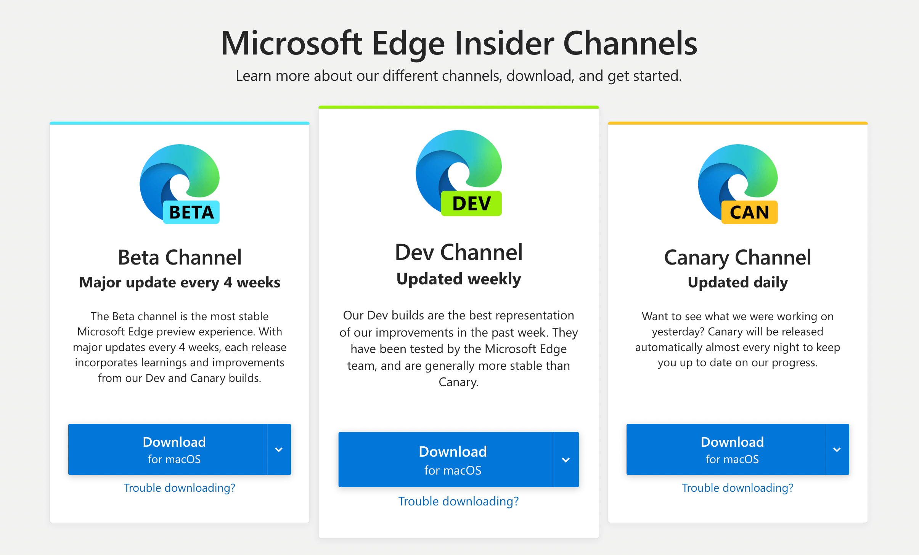The height and width of the screenshot is (555, 919).
Task: Click the Beta channel description paragraph
Action: [x=180, y=347]
